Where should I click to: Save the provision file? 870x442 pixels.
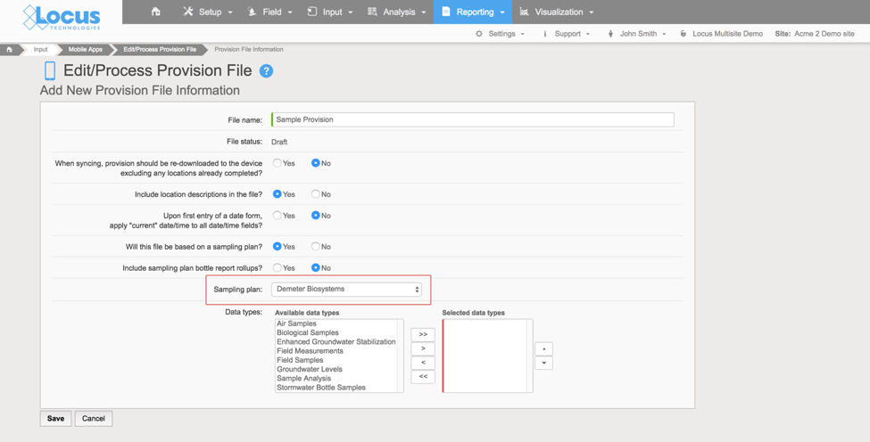55,418
